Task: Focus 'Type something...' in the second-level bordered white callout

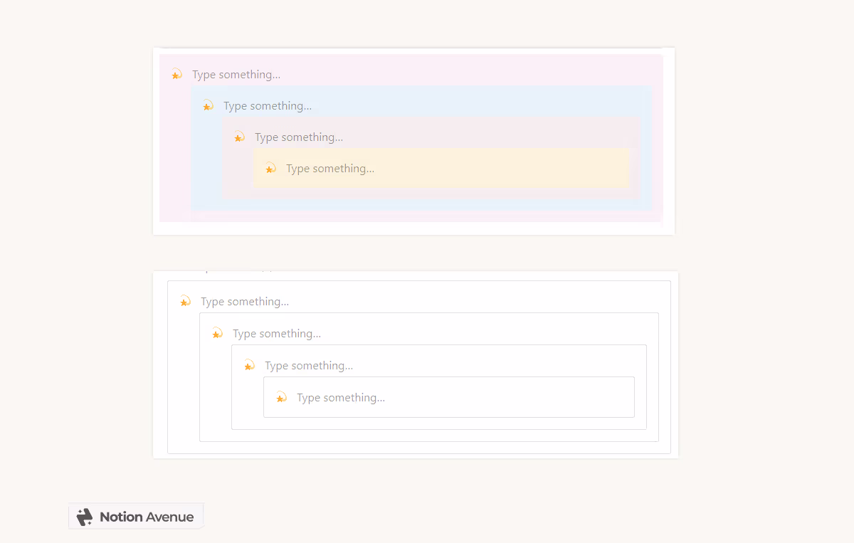Action: (277, 334)
